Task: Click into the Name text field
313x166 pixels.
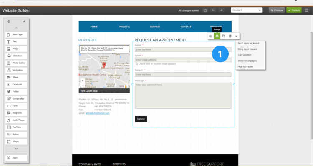Action: tap(183, 49)
